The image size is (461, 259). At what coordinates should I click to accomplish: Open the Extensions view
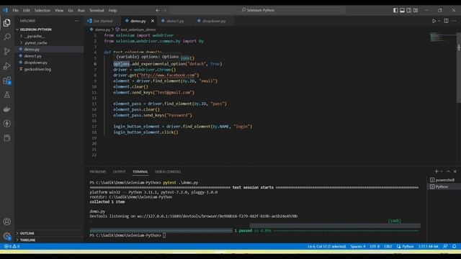tap(6, 80)
